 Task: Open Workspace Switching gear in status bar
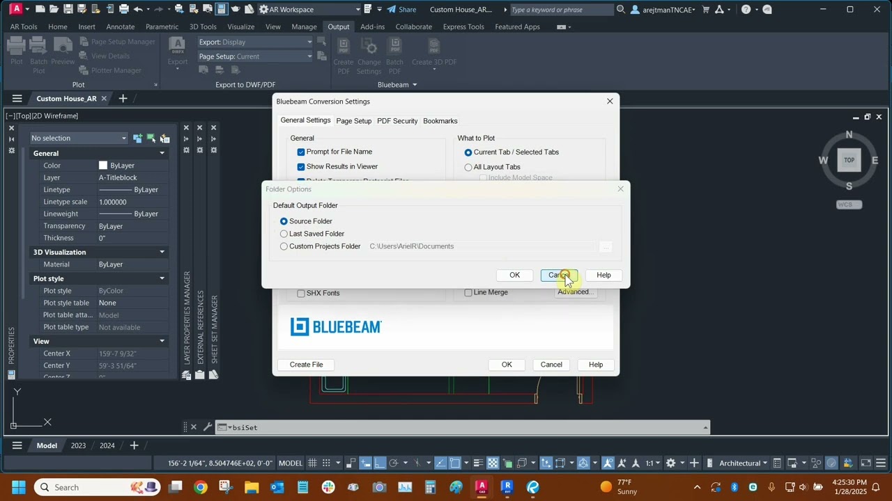[x=671, y=463]
